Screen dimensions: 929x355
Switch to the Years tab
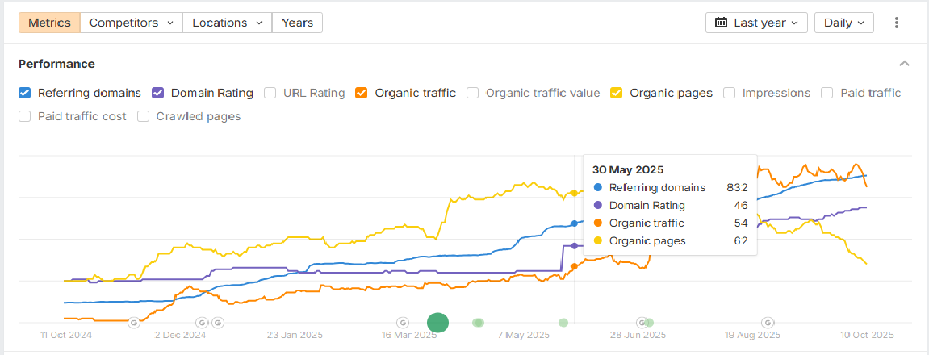(297, 23)
